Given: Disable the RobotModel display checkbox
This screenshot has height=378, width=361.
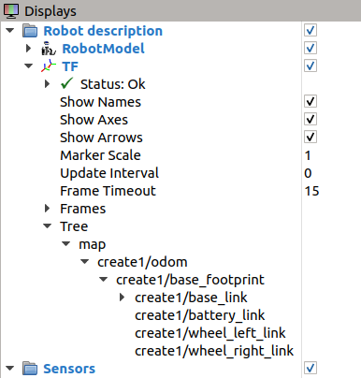Looking at the screenshot, I should tap(310, 49).
